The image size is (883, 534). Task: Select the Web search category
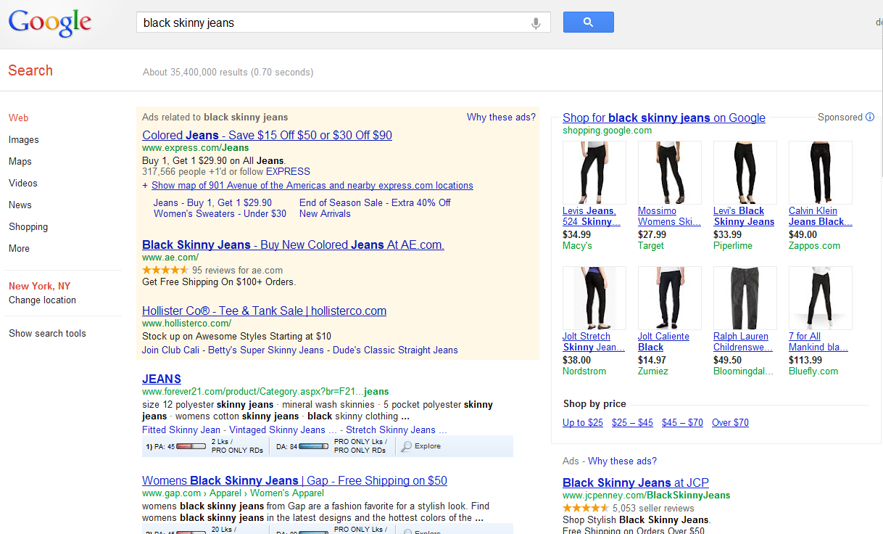click(x=19, y=118)
